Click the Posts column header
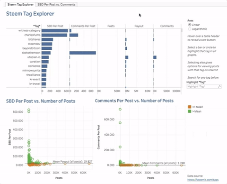This screenshot has height=184, width=227. coord(111,26)
